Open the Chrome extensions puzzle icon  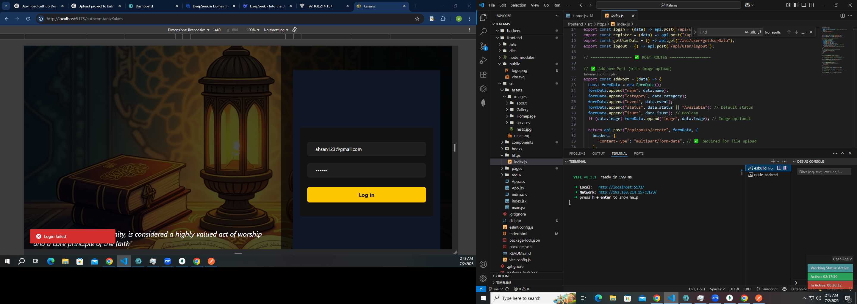point(443,19)
